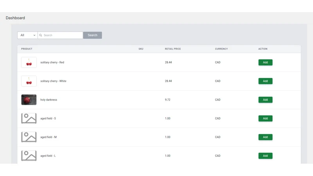Click the ACTION column header
Viewport: 313px width, 176px height.
coord(263,49)
